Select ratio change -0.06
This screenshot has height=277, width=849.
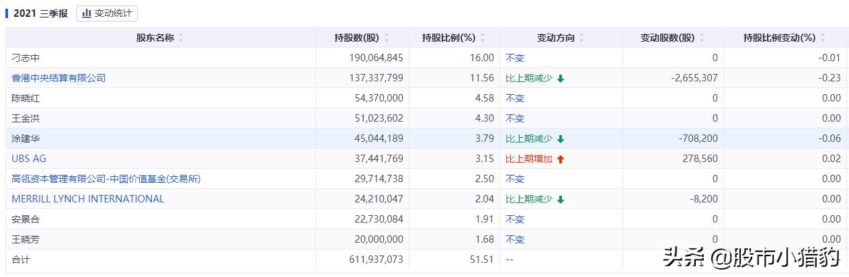click(x=830, y=138)
